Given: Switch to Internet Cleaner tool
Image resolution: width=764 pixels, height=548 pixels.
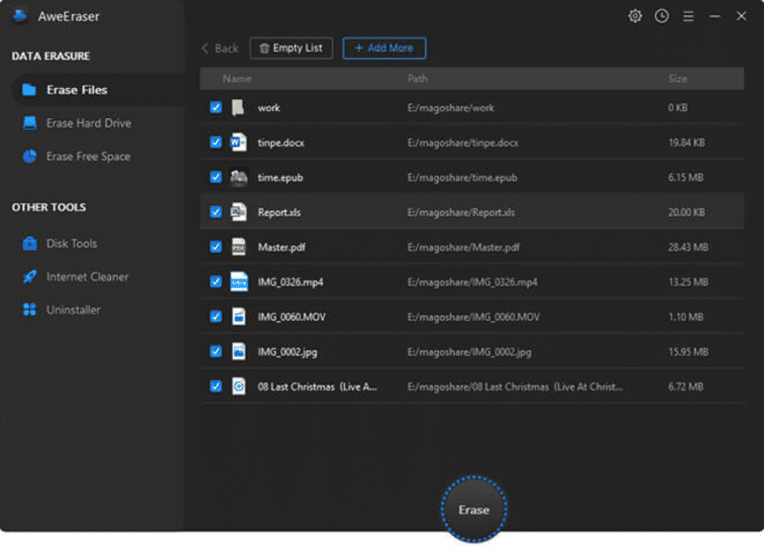Looking at the screenshot, I should coord(87,277).
